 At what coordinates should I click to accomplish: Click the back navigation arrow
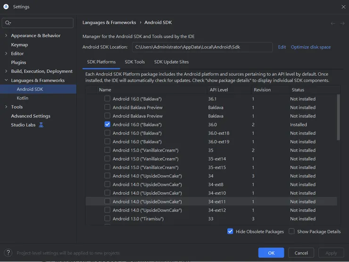tap(333, 23)
